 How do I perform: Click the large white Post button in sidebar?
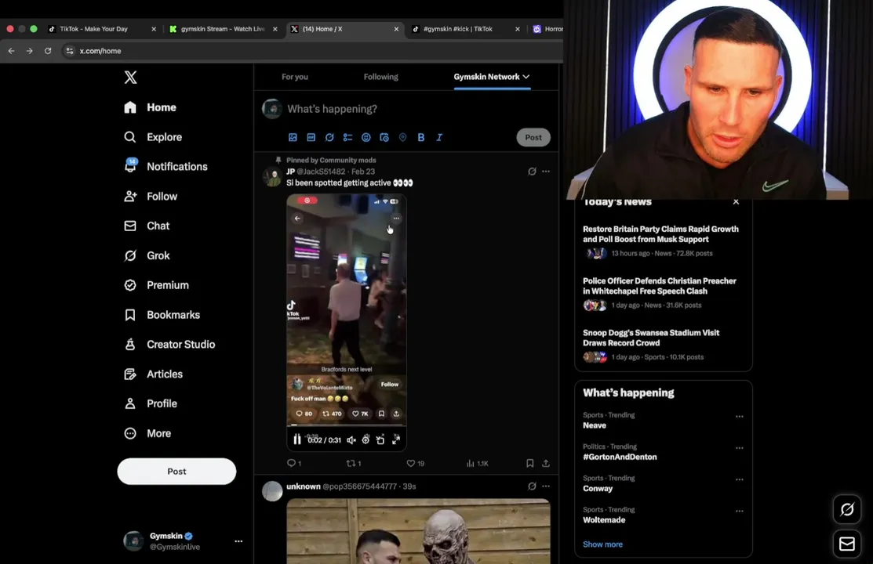point(176,471)
